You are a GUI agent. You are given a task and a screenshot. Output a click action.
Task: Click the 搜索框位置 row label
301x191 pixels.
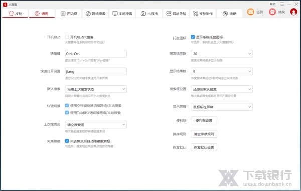(x=178, y=89)
